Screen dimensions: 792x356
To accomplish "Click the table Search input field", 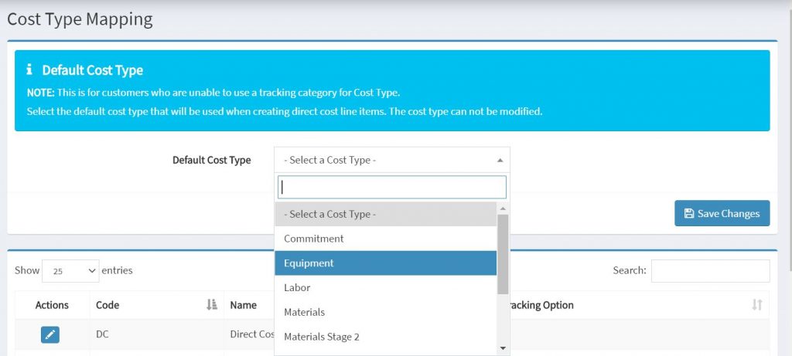I will [x=710, y=271].
